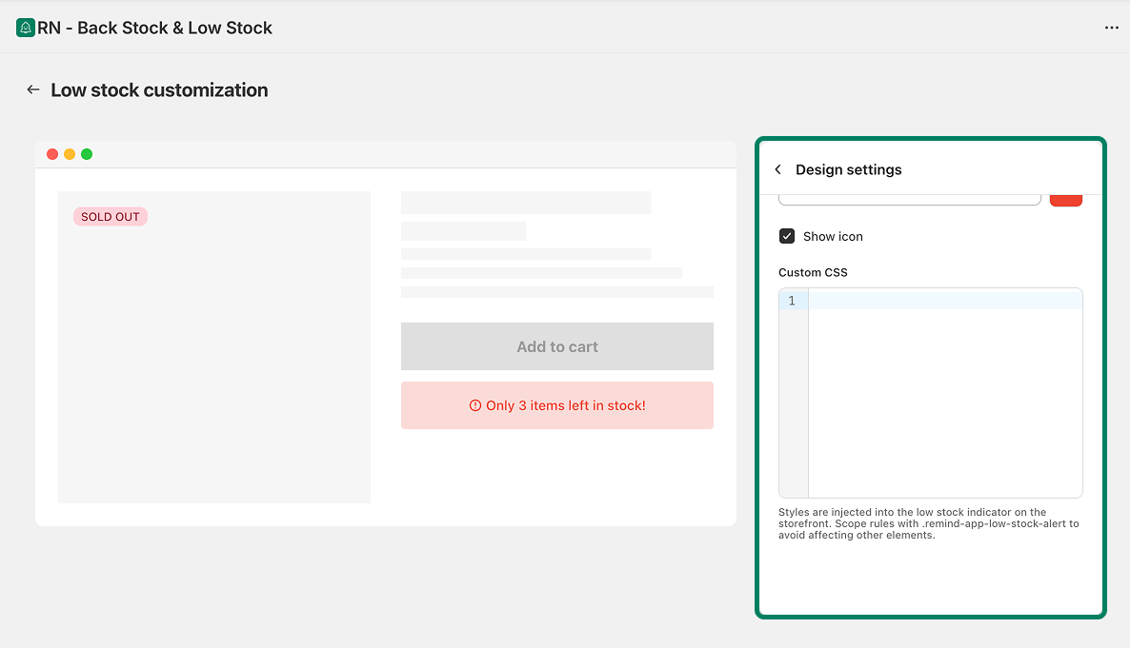Screen dimensions: 1130x648
Task: Click line number 1 in the CSS gutter
Action: click(x=792, y=301)
